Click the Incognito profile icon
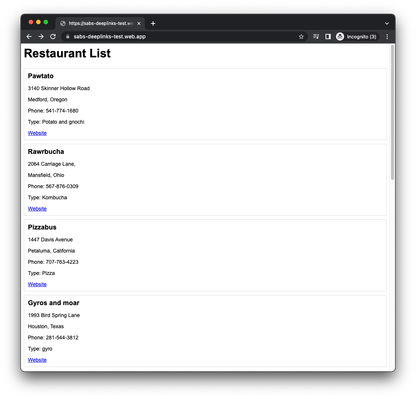This screenshot has width=416, height=399. (x=340, y=37)
